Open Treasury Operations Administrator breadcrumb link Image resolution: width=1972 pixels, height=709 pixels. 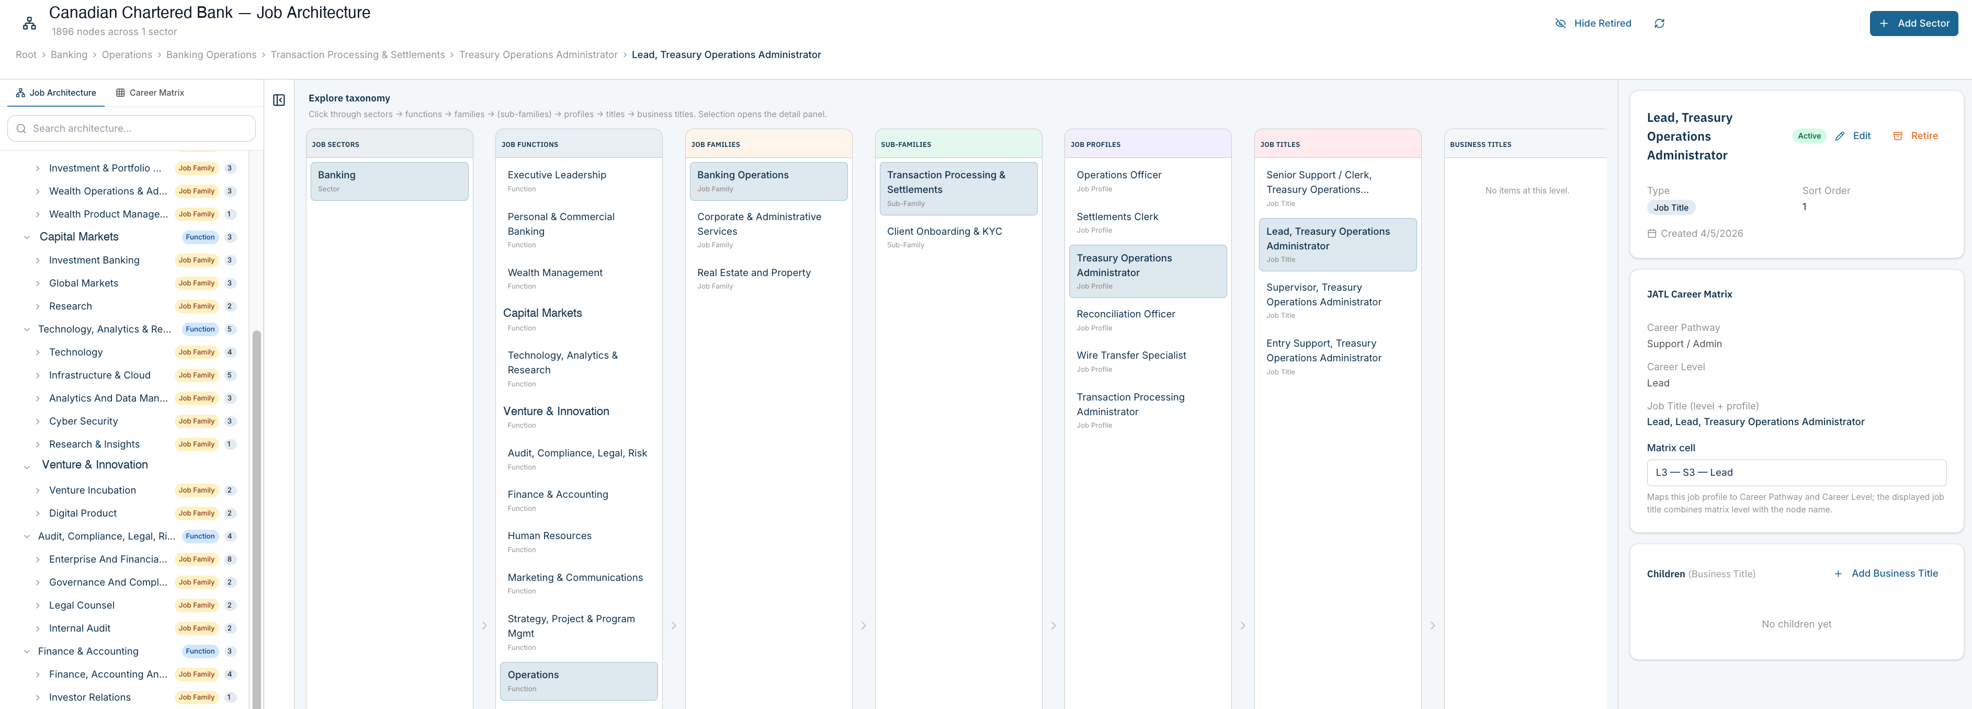point(538,55)
